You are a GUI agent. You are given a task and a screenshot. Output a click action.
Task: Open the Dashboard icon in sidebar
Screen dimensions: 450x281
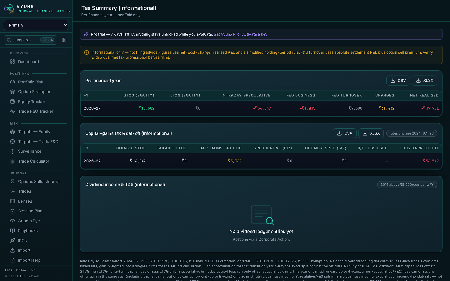pyautogui.click(x=12, y=62)
